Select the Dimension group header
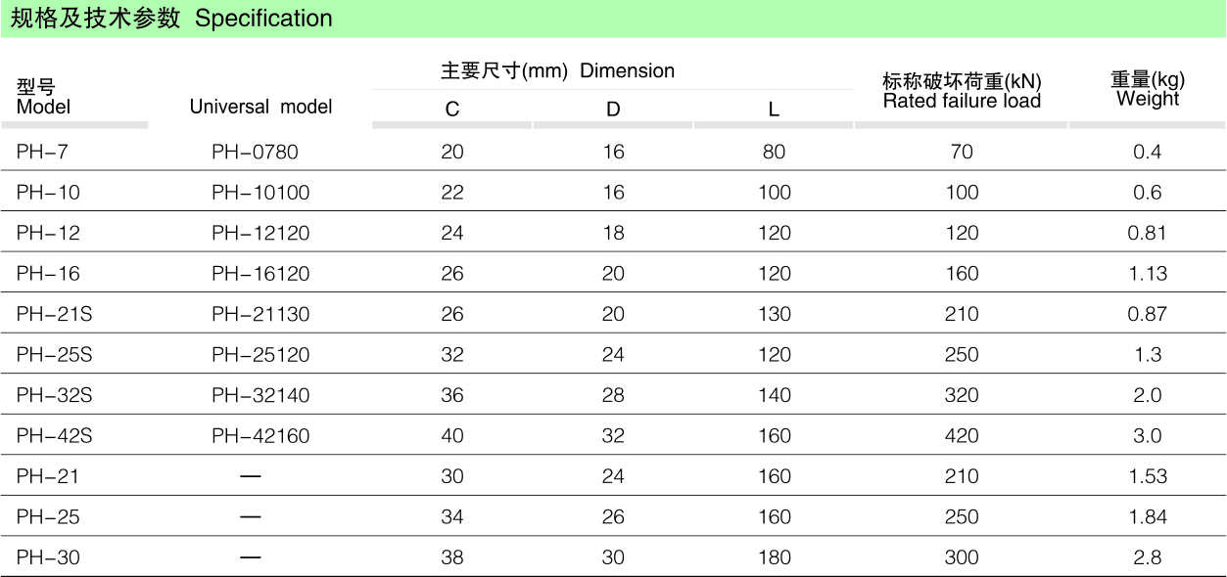Screen dimensions: 1227x577 coord(557,71)
